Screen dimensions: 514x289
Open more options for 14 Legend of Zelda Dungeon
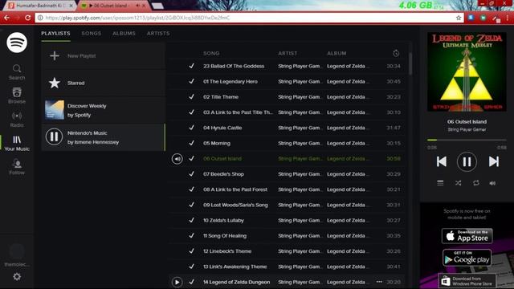tap(379, 282)
